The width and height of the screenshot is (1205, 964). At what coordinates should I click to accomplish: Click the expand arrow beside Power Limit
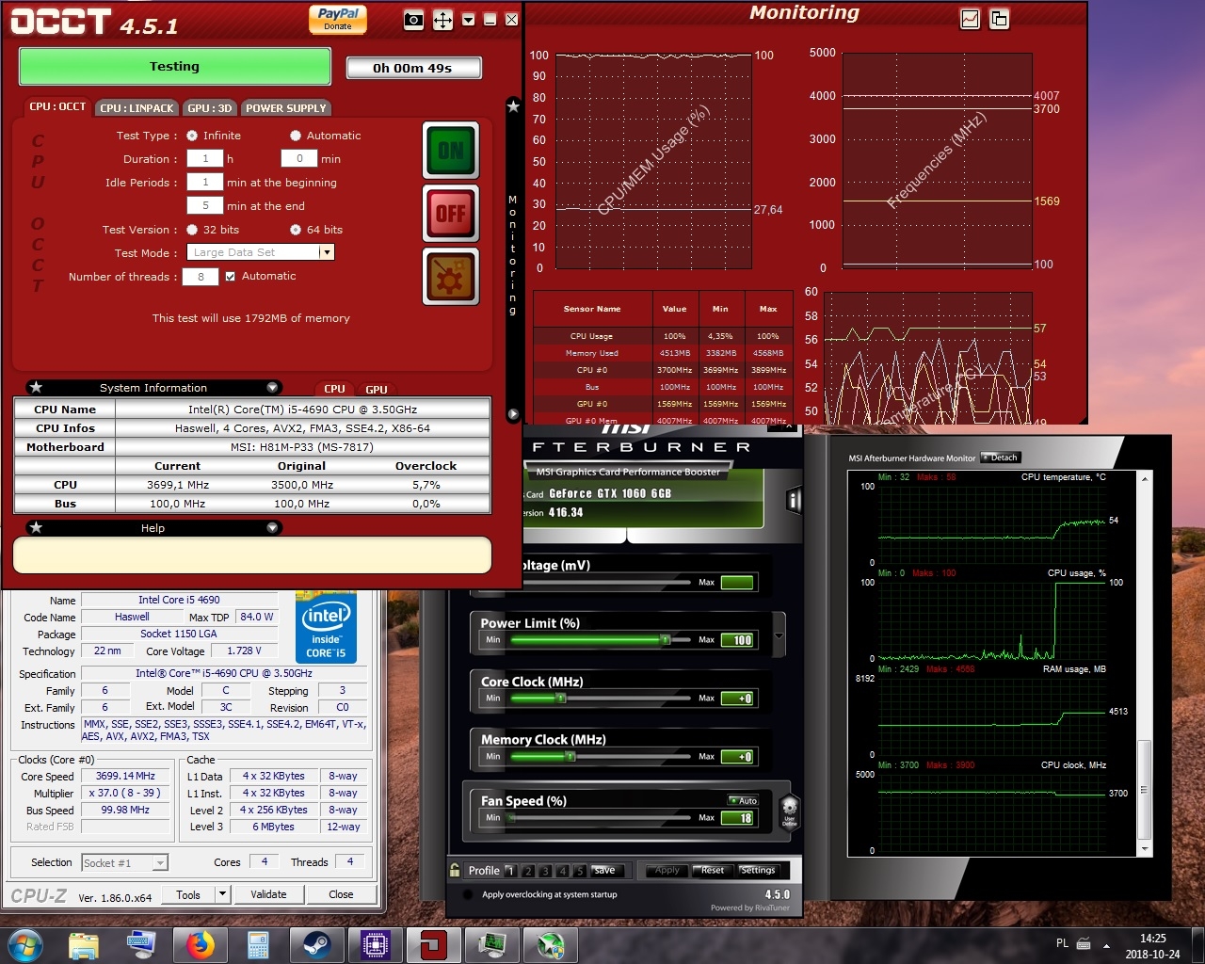coord(779,636)
